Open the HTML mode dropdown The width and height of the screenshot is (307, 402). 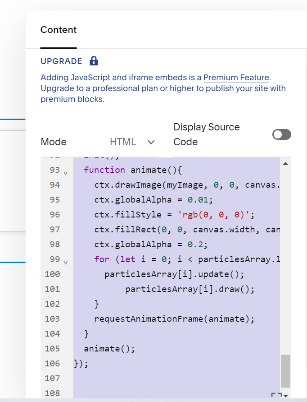point(132,142)
